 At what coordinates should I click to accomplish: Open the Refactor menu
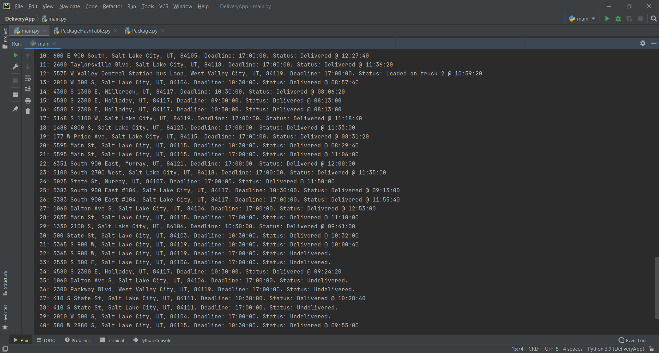pos(112,6)
